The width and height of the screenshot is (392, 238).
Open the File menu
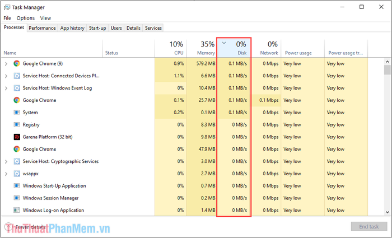coord(7,18)
